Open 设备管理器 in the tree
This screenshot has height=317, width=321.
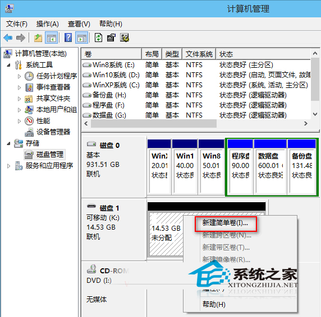coord(53,132)
